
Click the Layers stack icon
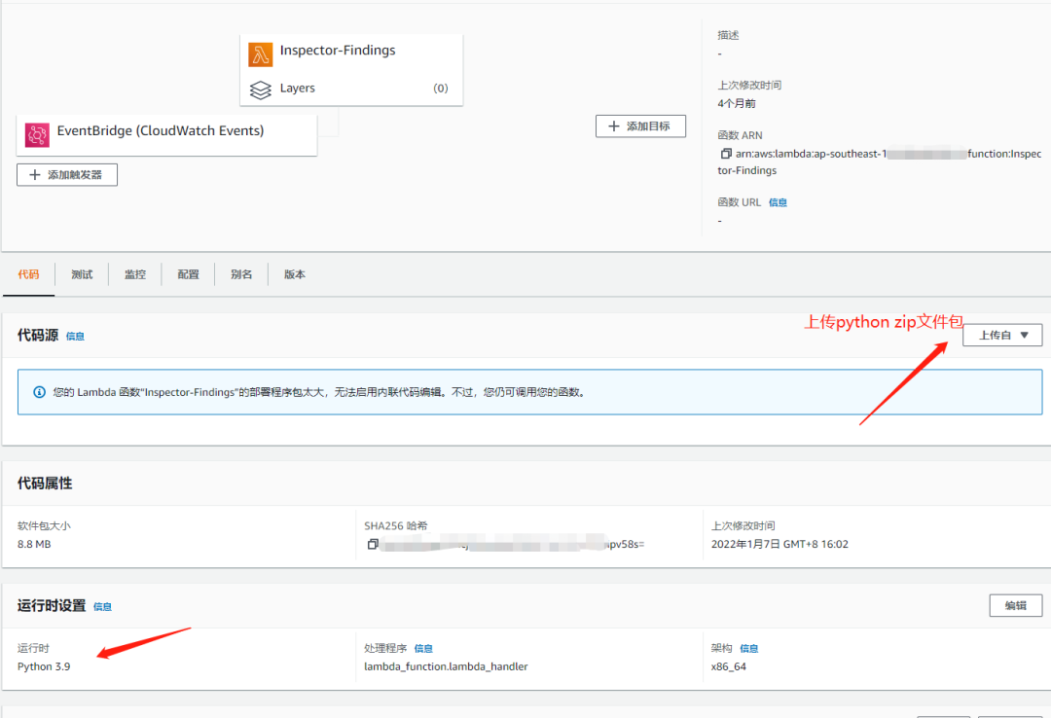260,90
